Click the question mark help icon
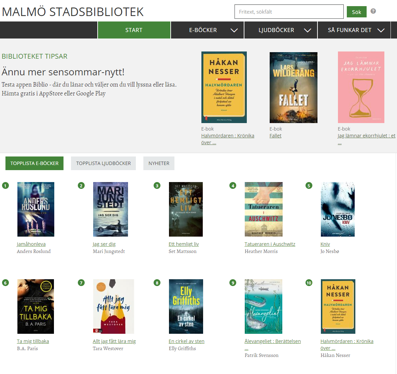Viewport: 397px width, 374px height. [373, 11]
